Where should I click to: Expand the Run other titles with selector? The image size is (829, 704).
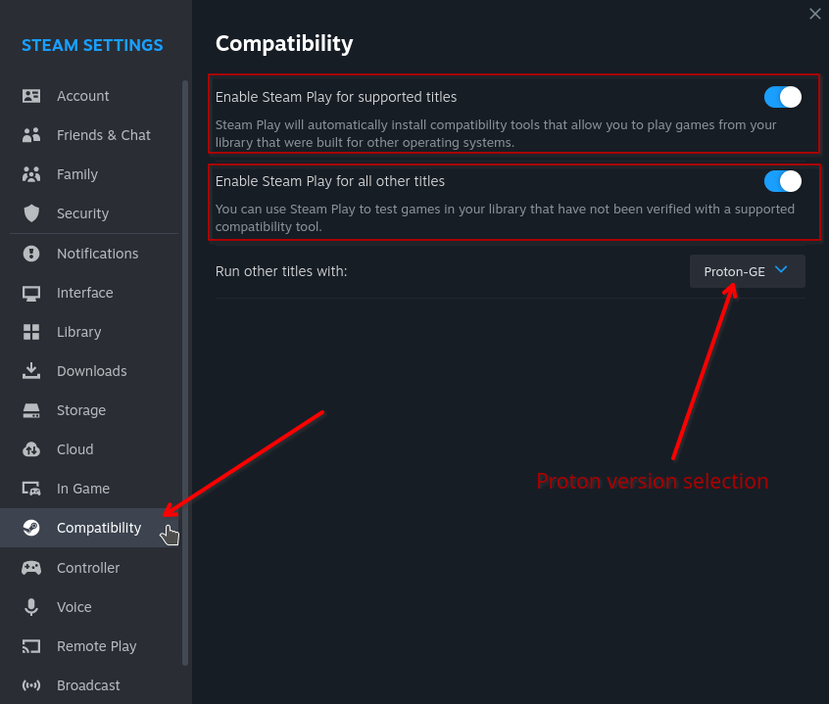[x=747, y=271]
